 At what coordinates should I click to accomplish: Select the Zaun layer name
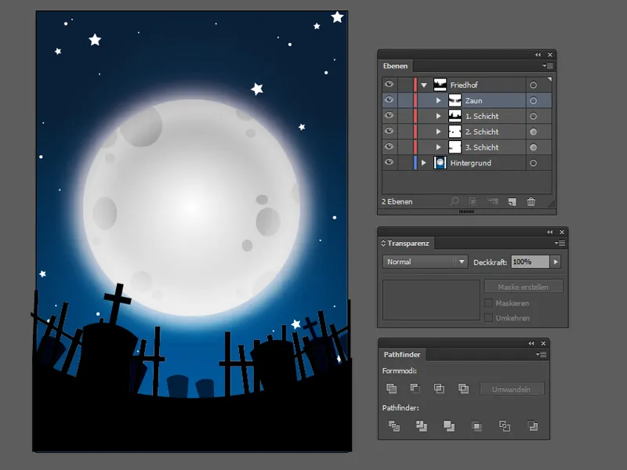[x=473, y=101]
